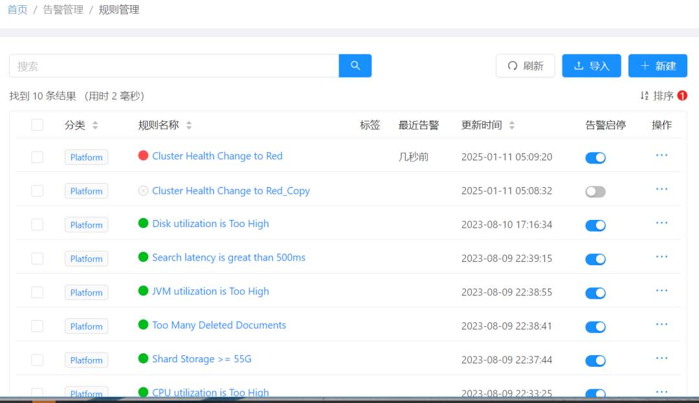Open rule Search latency is great than 500ms
This screenshot has height=403, width=699.
point(228,257)
